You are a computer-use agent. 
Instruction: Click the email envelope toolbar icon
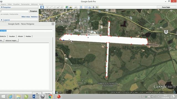coord(86,7)
